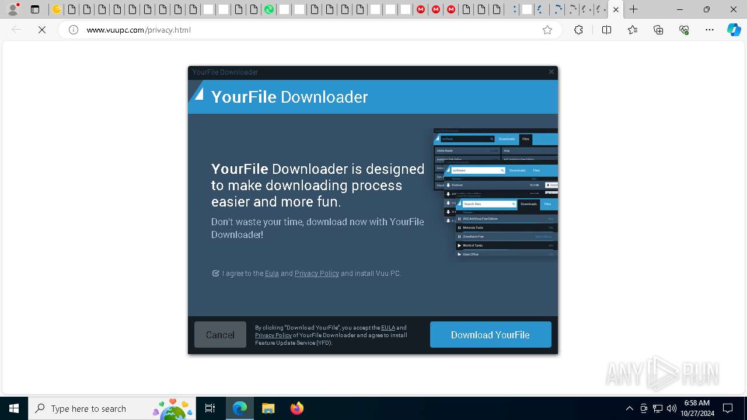Click the volume speaker tray icon
Viewport: 747px width, 420px height.
pyautogui.click(x=672, y=408)
